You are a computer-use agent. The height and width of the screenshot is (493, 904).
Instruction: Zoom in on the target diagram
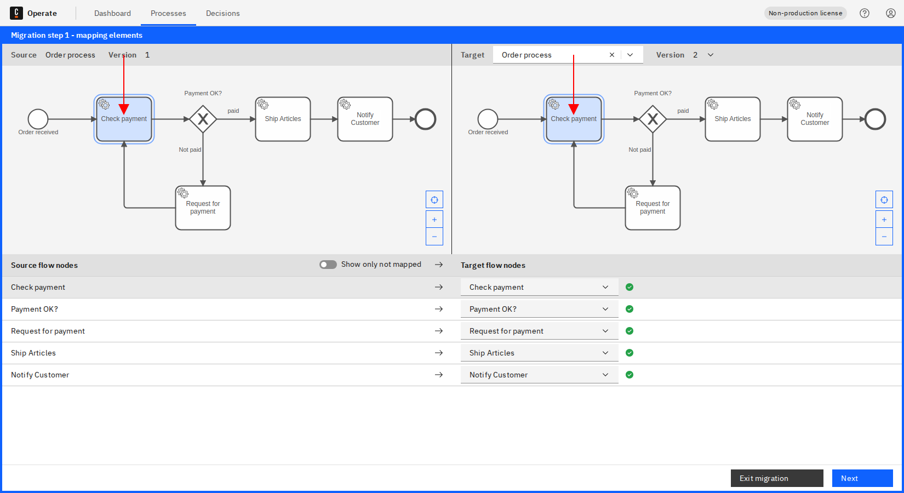click(x=884, y=219)
